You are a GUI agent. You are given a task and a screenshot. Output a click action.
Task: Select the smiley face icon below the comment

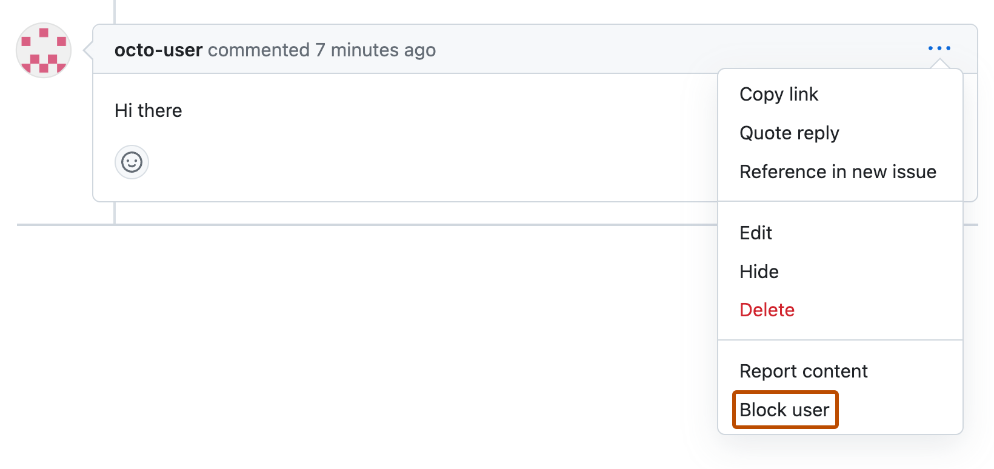(x=131, y=162)
